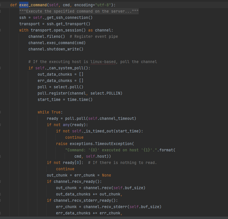Click the self._is_timed_out(start_time) condition
This screenshot has width=228, height=219.
tap(106, 131)
